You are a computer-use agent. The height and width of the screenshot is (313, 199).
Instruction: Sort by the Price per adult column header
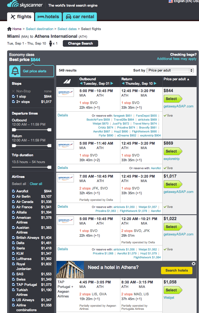176,79
